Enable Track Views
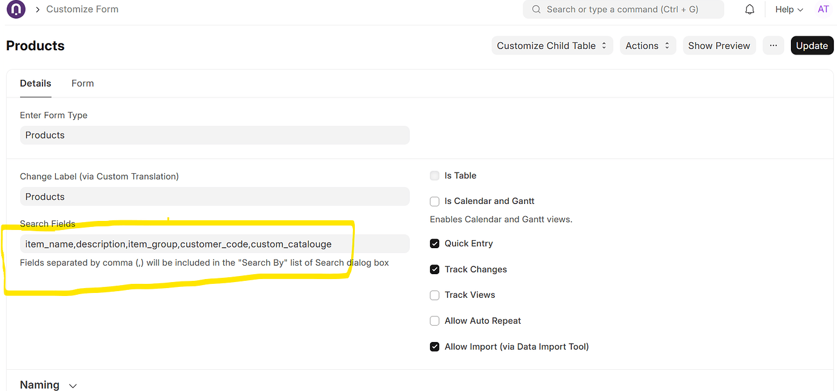 434,295
